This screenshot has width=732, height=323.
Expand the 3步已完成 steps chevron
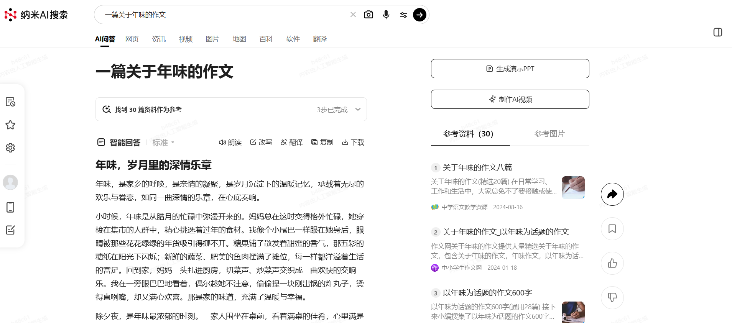pos(358,110)
